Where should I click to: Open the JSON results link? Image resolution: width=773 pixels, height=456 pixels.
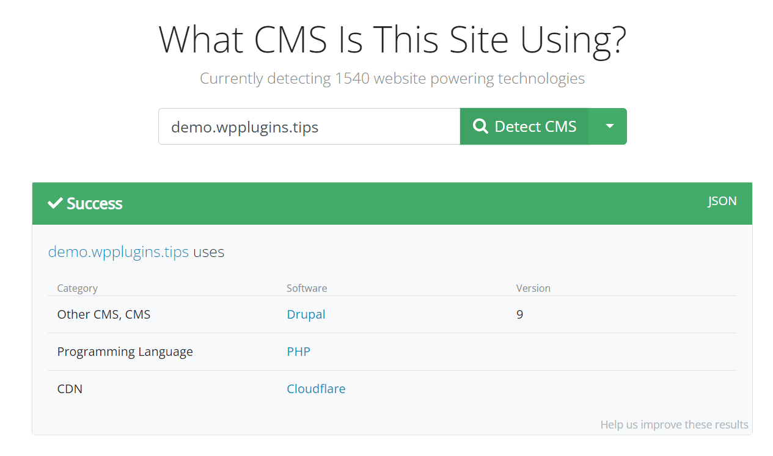click(x=722, y=201)
